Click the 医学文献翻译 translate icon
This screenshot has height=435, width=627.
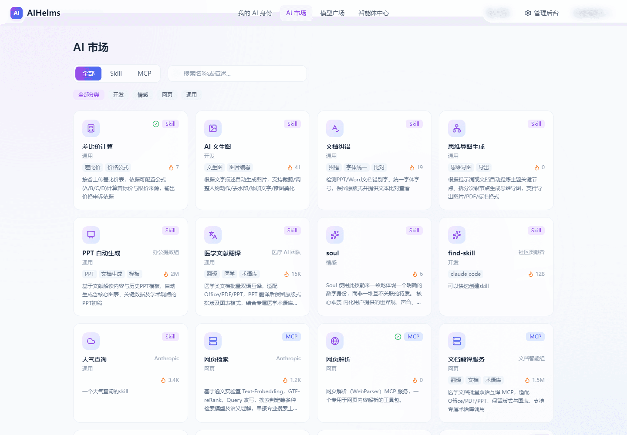[x=213, y=235]
